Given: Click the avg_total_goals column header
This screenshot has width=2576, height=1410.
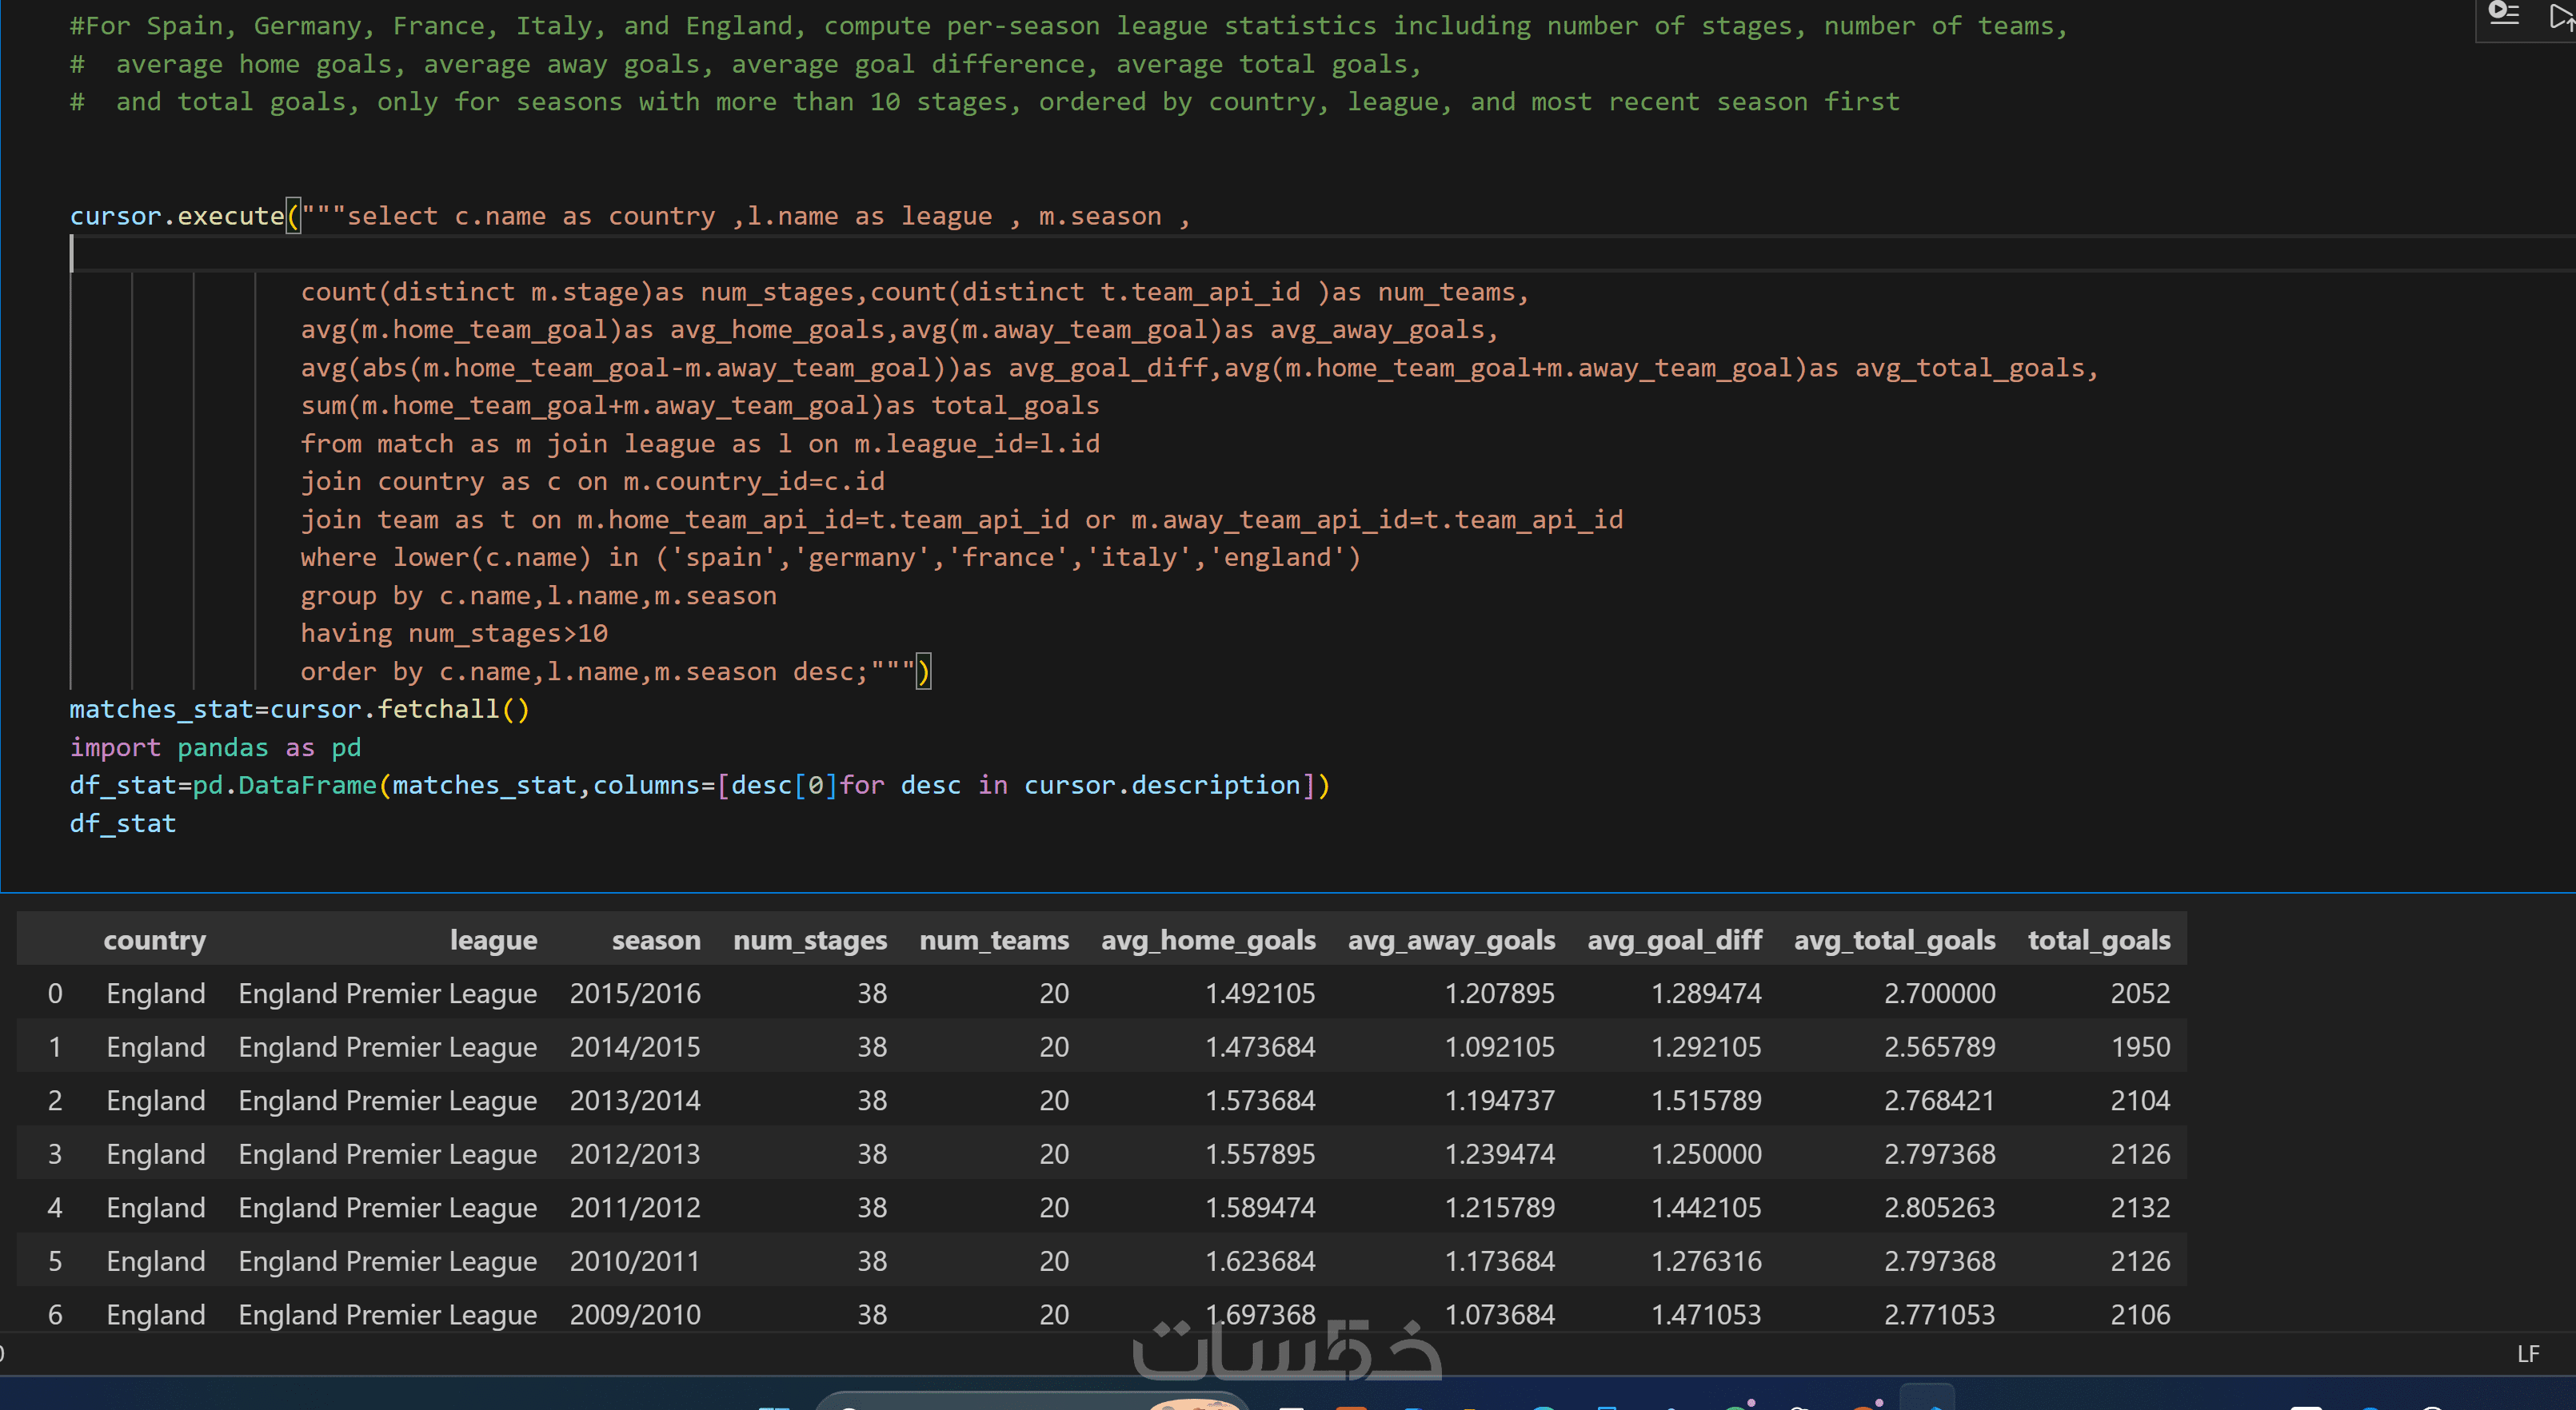Looking at the screenshot, I should pos(1894,939).
